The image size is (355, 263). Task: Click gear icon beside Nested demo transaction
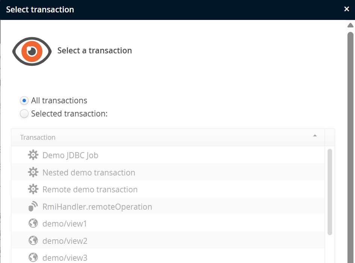(x=33, y=172)
